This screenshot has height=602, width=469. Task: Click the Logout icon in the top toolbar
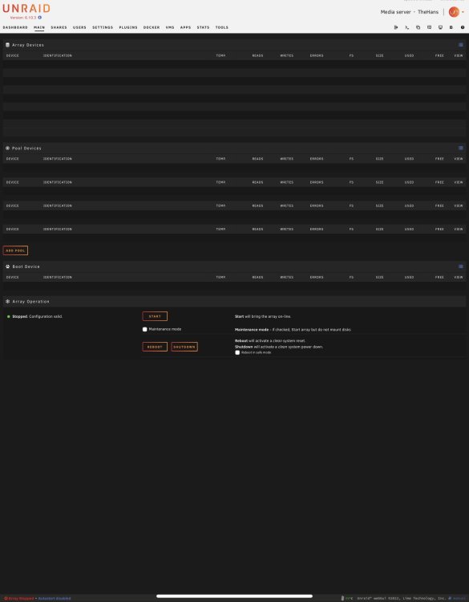point(396,27)
